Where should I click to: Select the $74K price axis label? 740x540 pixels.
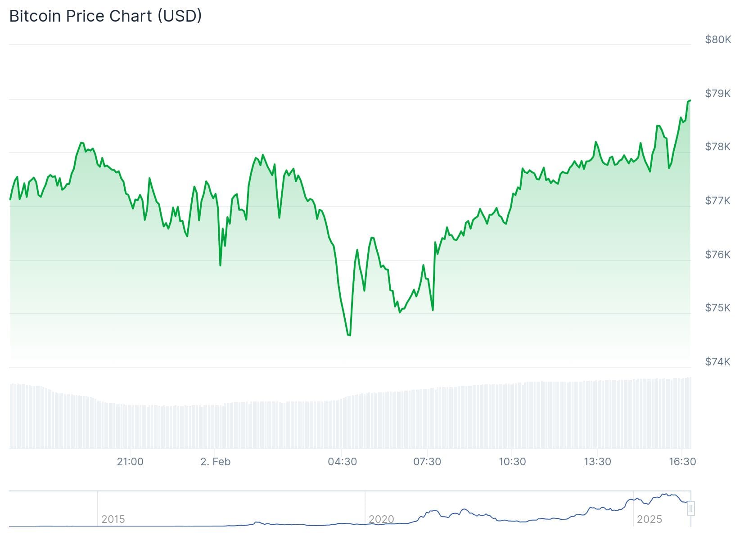(x=718, y=362)
